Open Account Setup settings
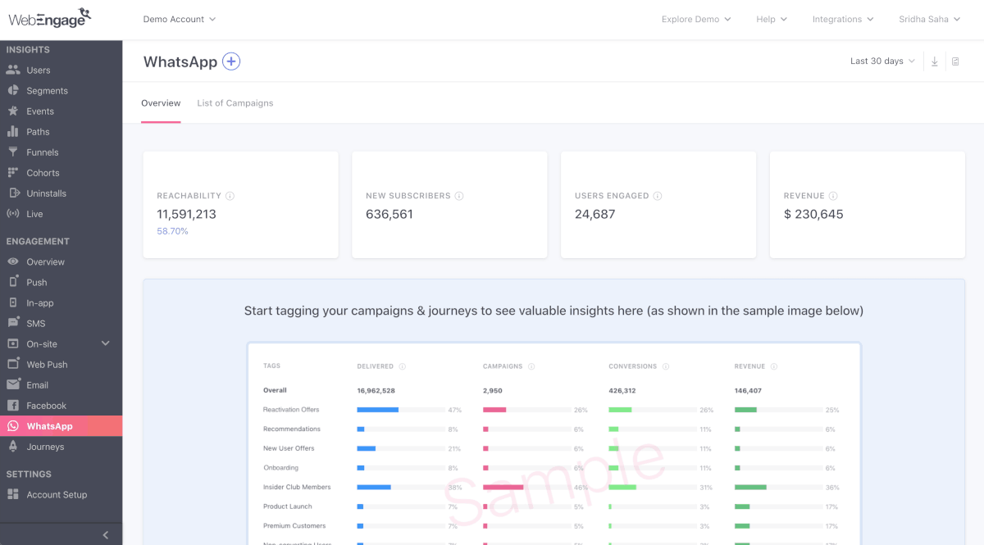The height and width of the screenshot is (545, 984). [x=57, y=495]
